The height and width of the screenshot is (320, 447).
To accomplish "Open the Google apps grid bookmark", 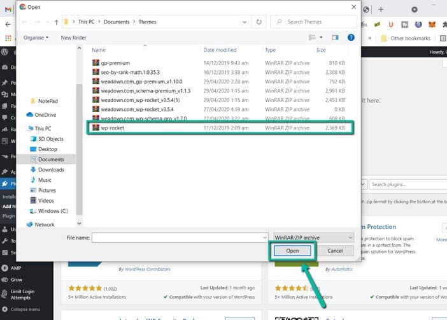I will pos(8,38).
